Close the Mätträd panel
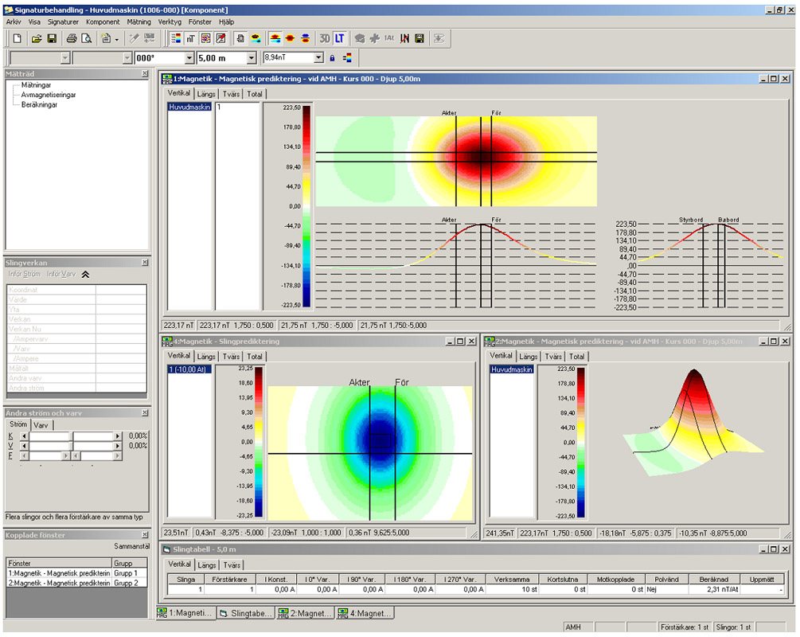Viewport: 800px width, 637px height. tap(145, 74)
